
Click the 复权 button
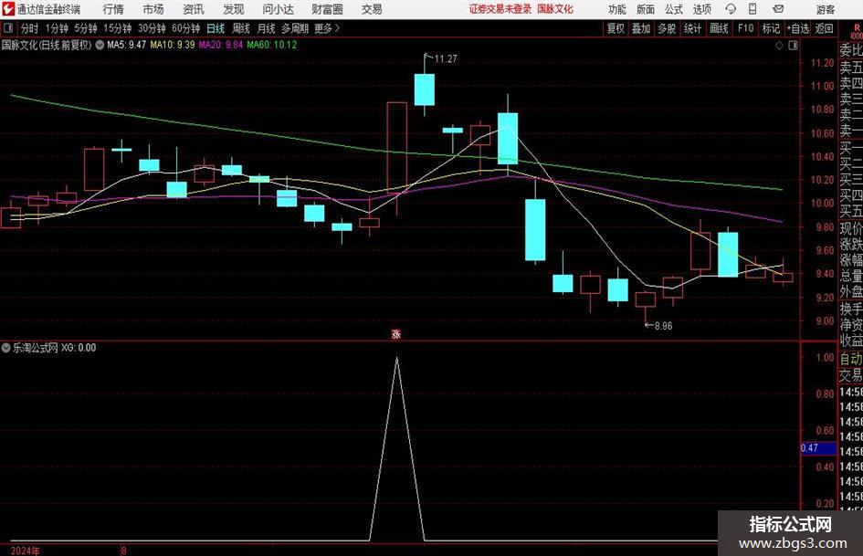(x=616, y=28)
